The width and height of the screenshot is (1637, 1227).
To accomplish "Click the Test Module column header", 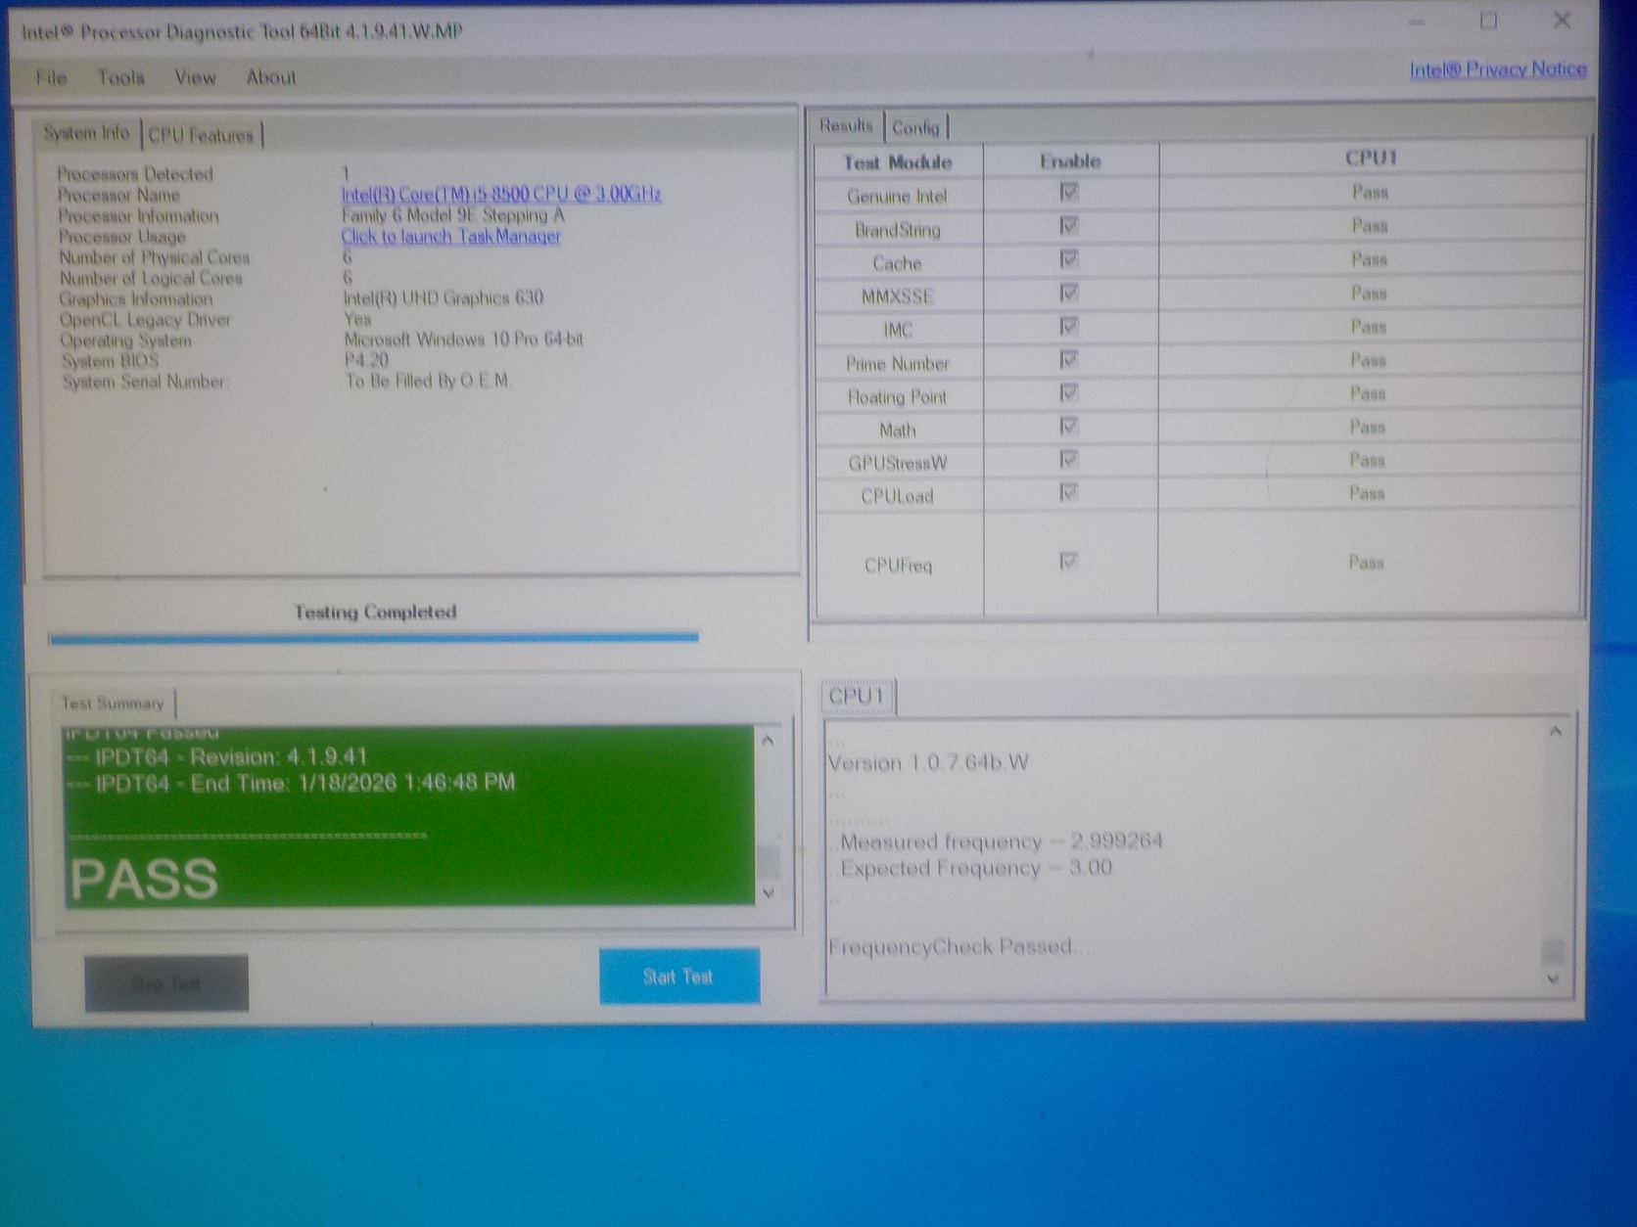I will tap(899, 161).
